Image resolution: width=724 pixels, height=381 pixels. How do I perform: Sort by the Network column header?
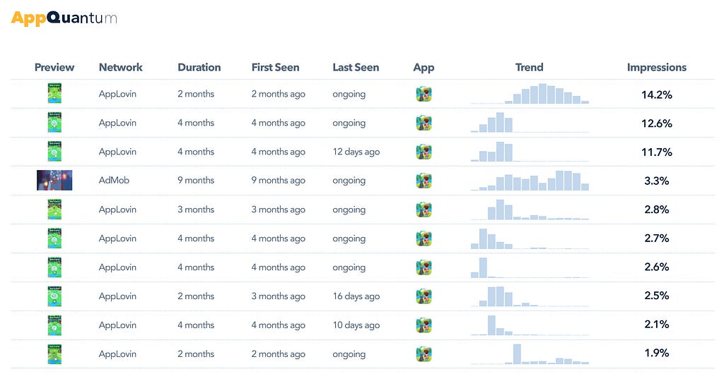[x=120, y=67]
